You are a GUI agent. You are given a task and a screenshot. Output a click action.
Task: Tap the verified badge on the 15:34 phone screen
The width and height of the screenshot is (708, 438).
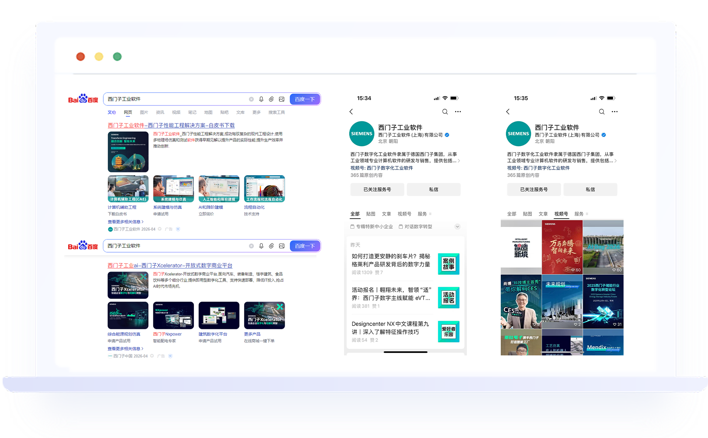coord(447,135)
